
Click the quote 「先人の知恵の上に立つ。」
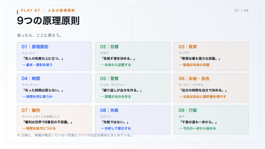[x=43, y=58]
